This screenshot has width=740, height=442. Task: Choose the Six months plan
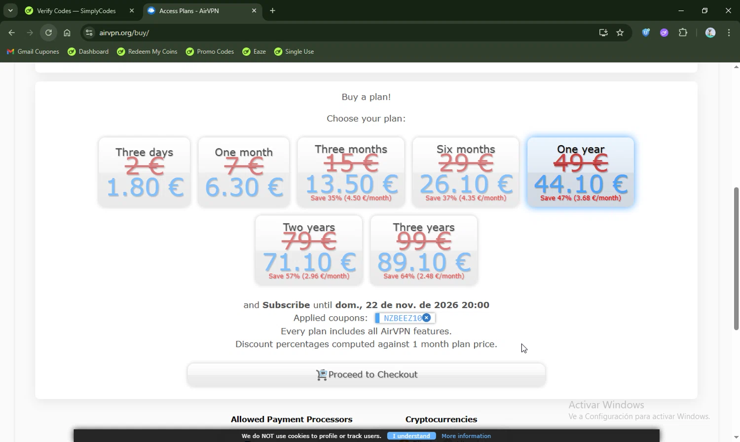(x=466, y=172)
